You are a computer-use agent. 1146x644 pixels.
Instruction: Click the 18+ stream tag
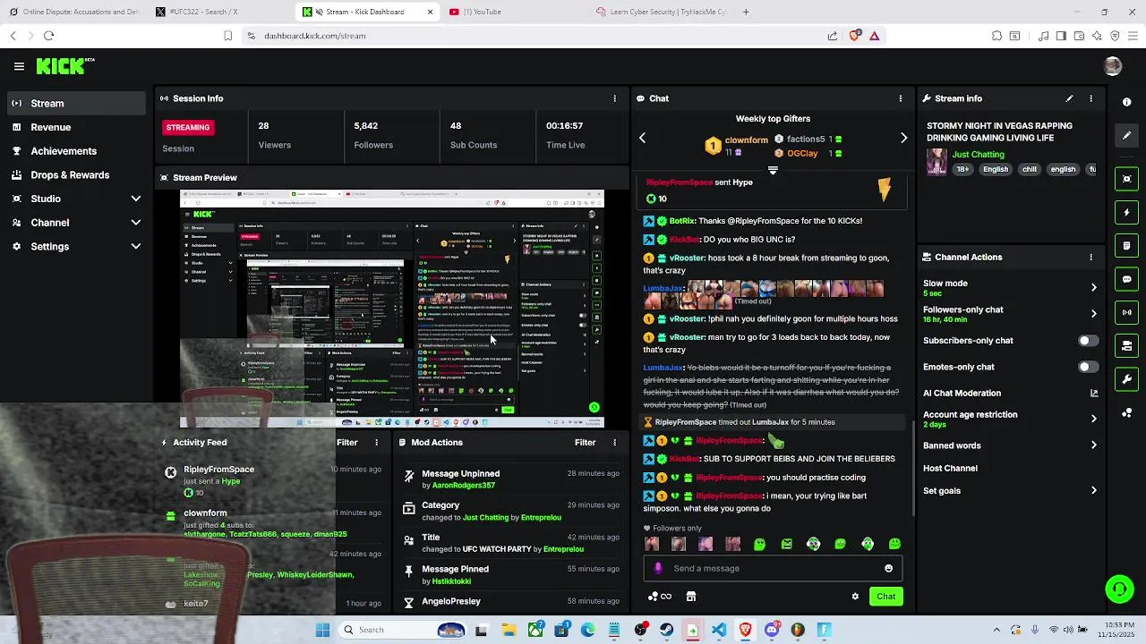point(962,169)
